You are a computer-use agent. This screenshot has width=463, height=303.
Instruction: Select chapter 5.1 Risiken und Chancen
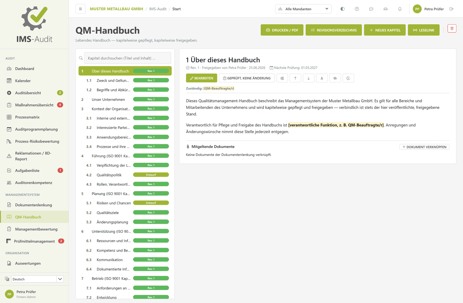(125, 203)
